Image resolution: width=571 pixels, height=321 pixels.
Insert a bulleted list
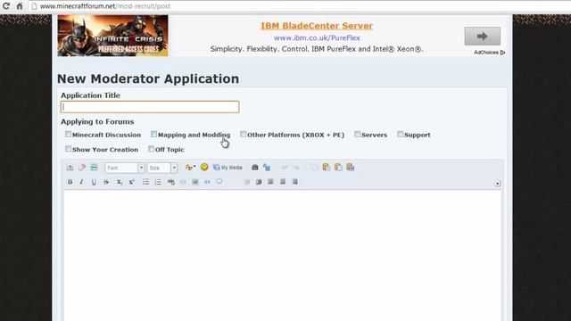point(145,182)
